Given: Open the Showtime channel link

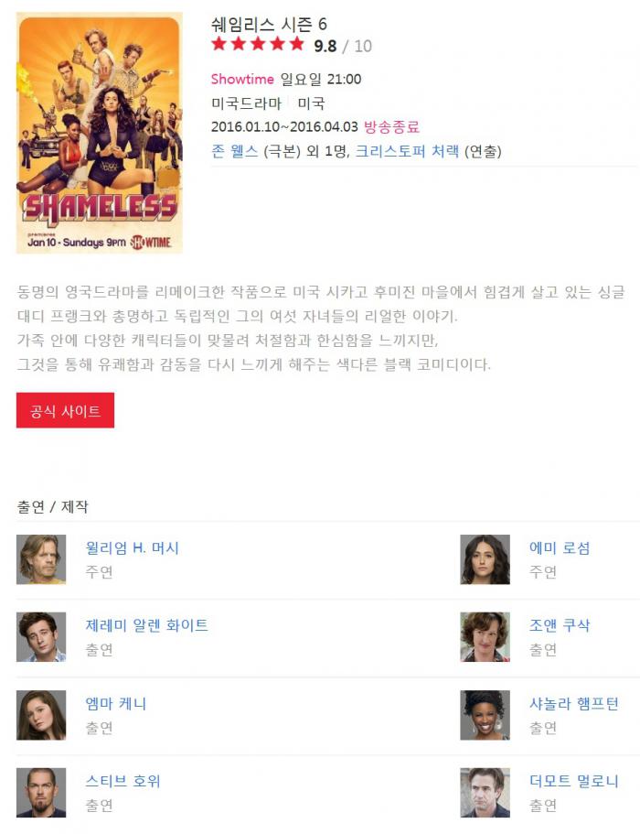Looking at the screenshot, I should pyautogui.click(x=242, y=80).
